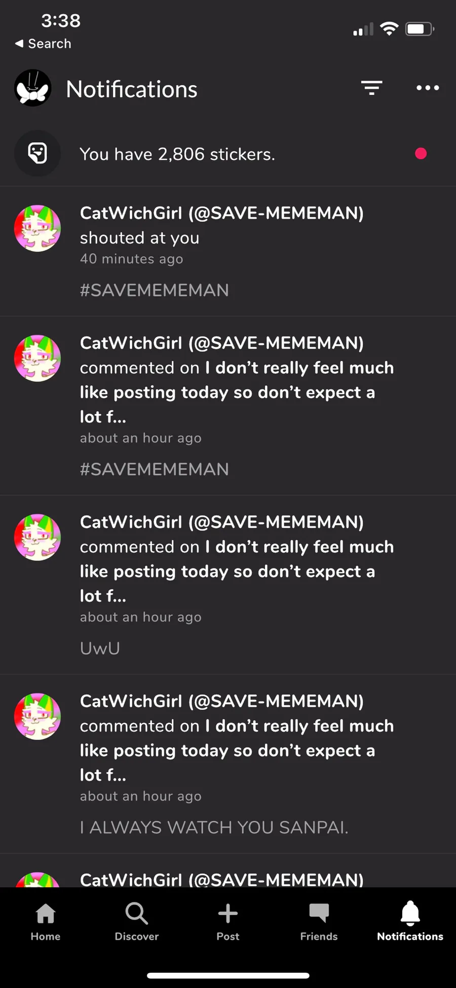Tap the red unread dot on stickers row
456x988 pixels.
421,153
